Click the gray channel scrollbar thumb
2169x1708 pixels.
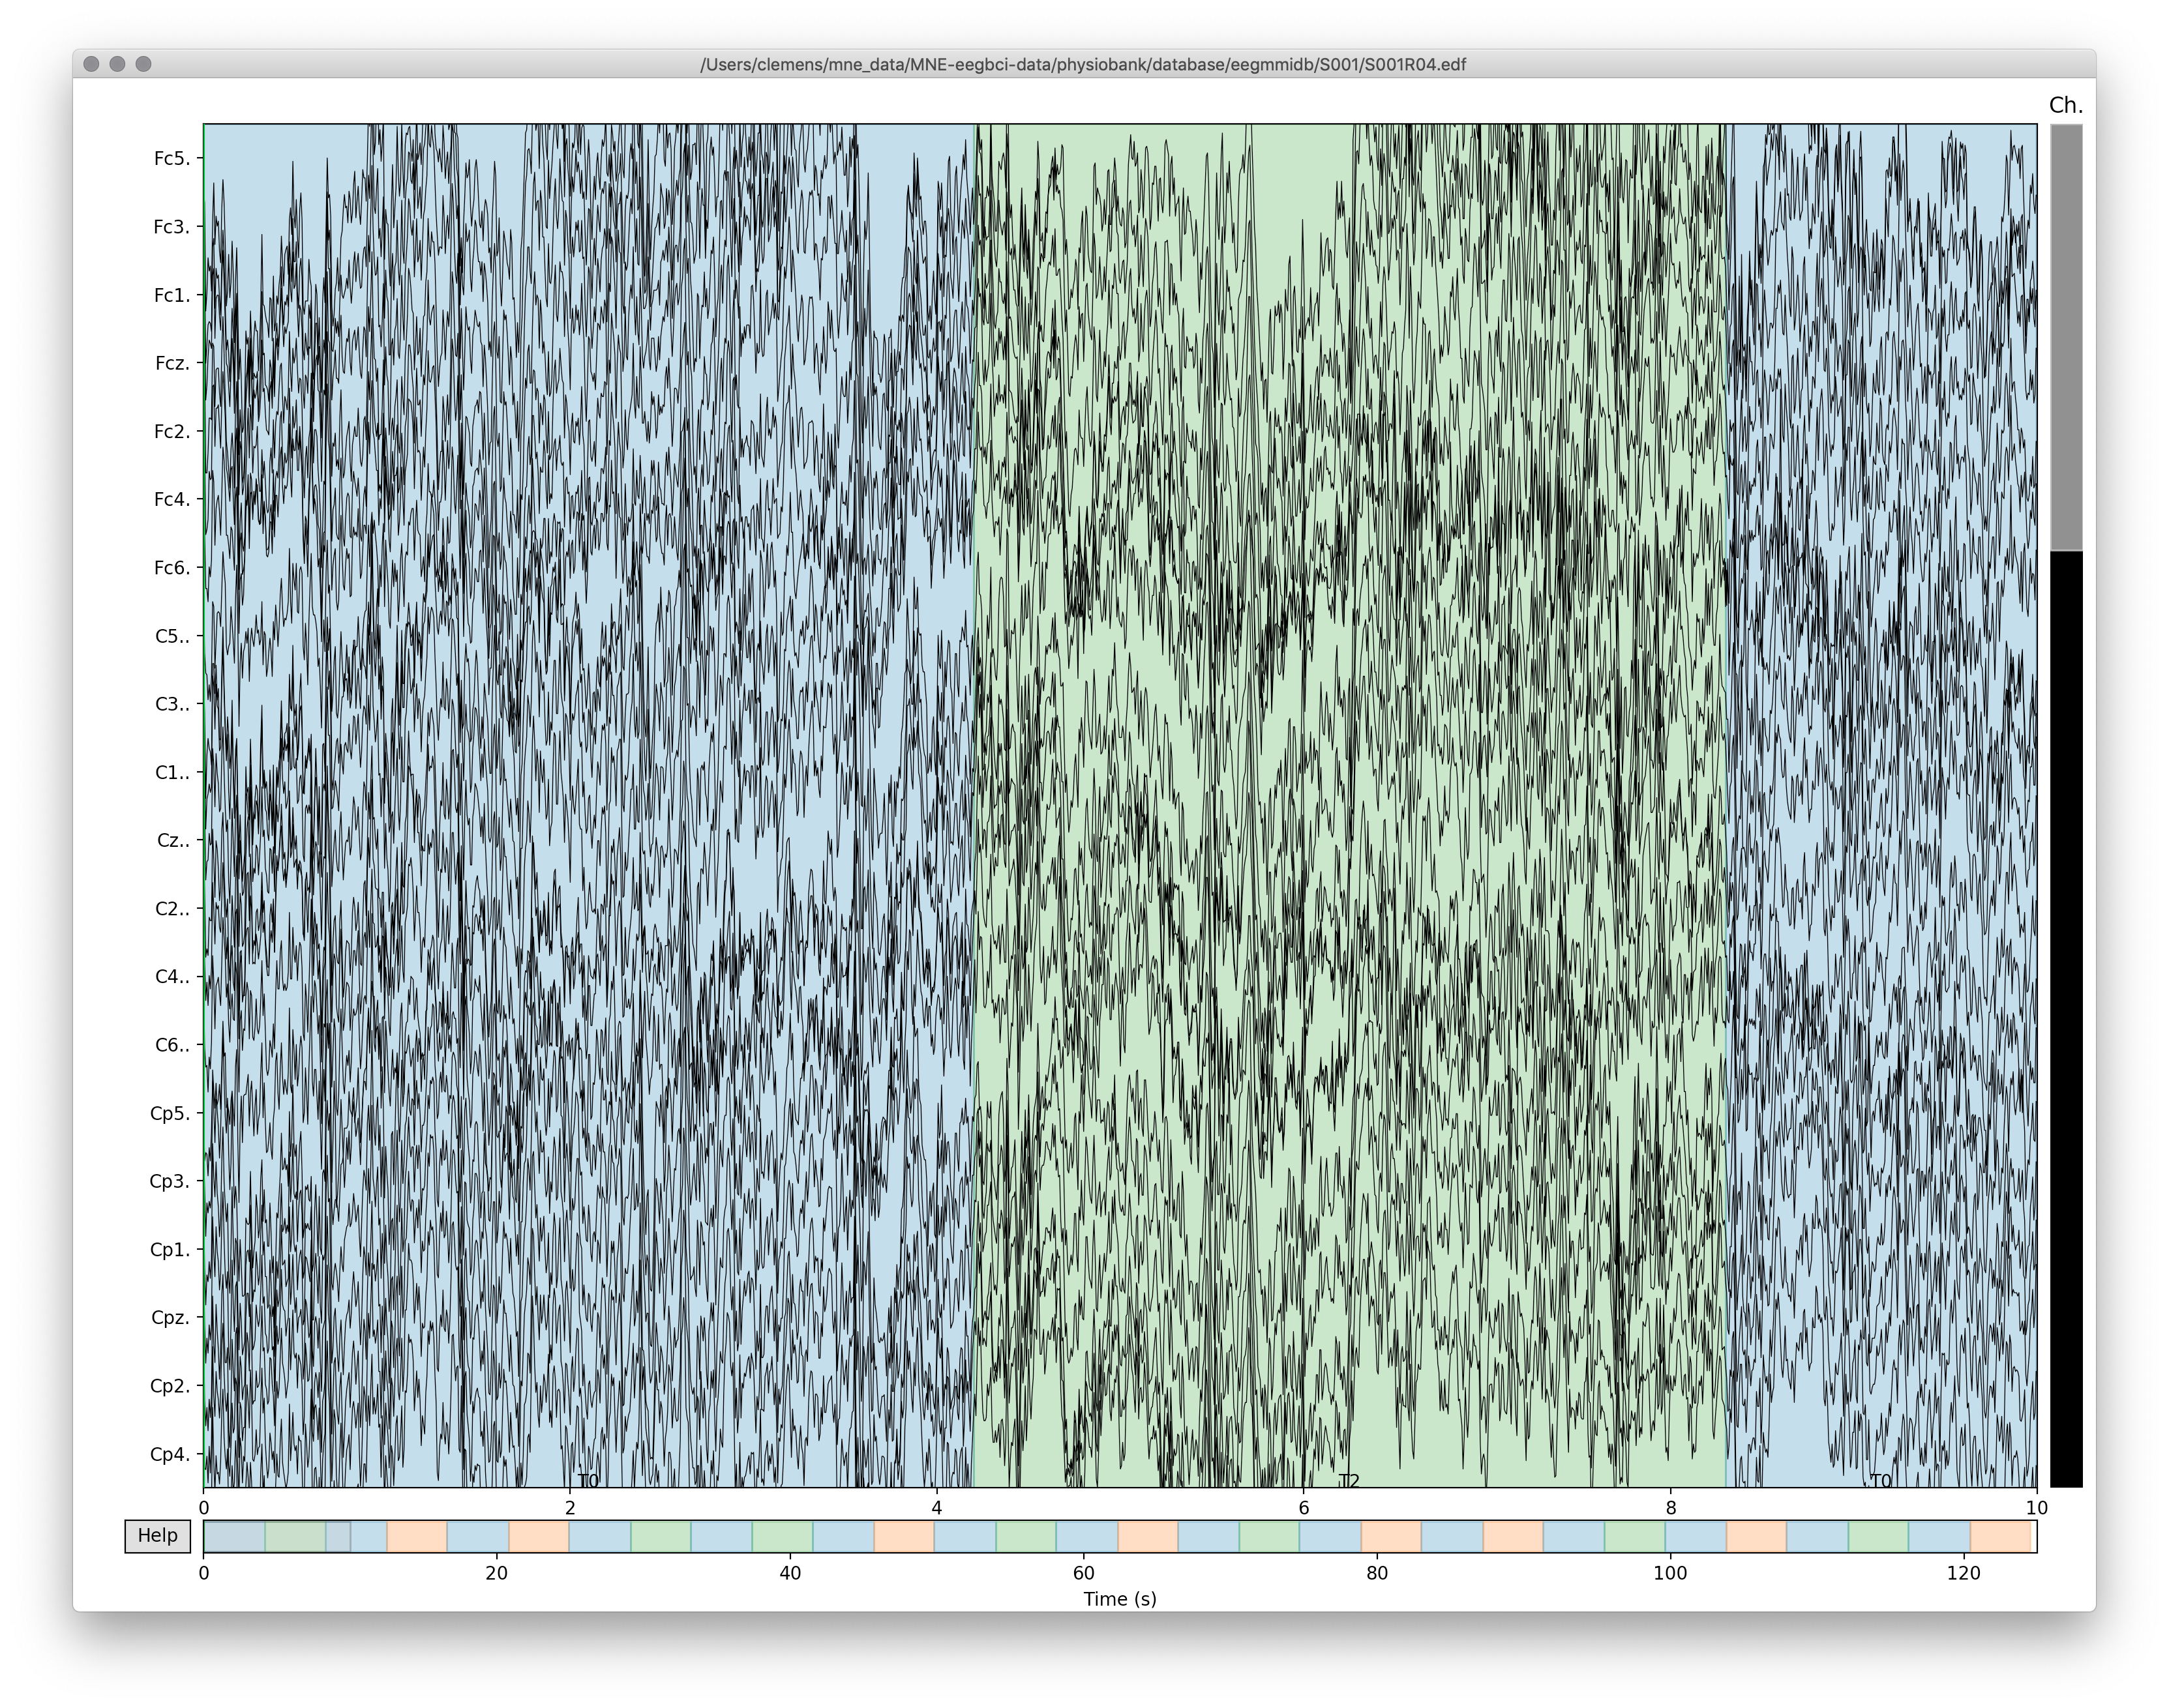[x=2066, y=337]
